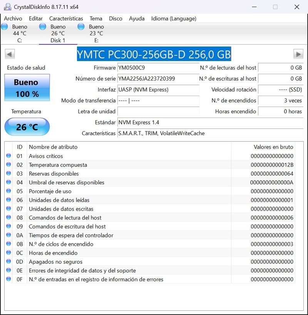Click the Valores en bruto column header

coord(263,147)
